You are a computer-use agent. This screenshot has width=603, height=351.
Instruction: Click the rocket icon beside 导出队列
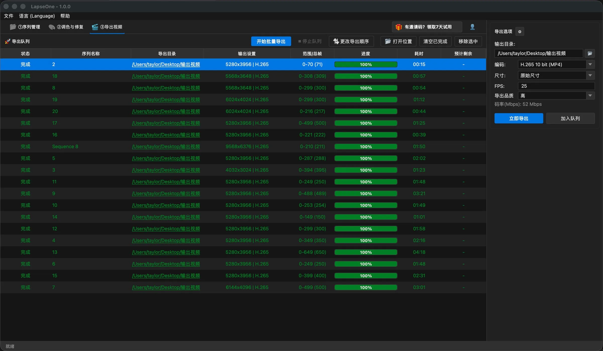coord(8,41)
